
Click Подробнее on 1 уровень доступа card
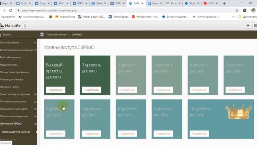point(92,90)
